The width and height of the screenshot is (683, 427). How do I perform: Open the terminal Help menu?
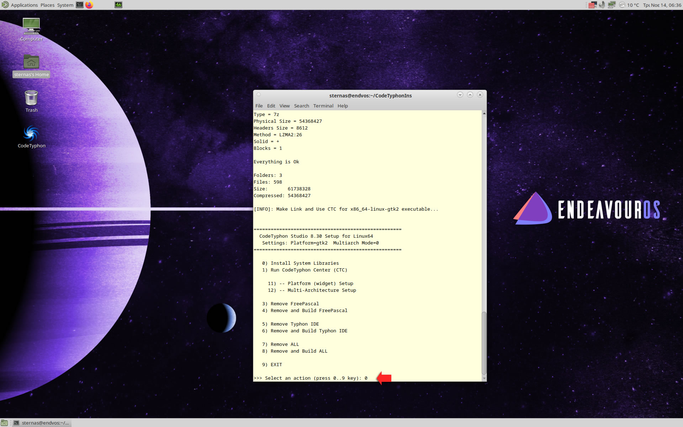(x=343, y=106)
